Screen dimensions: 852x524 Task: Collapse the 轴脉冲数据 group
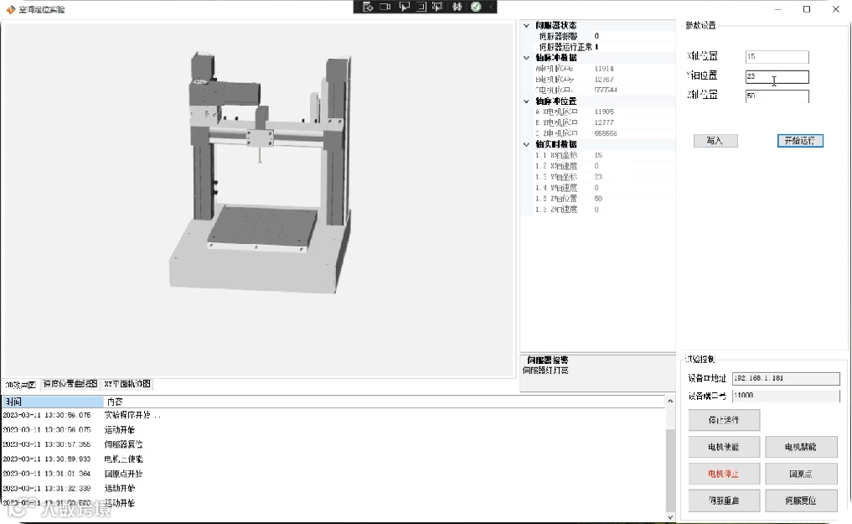pos(526,58)
